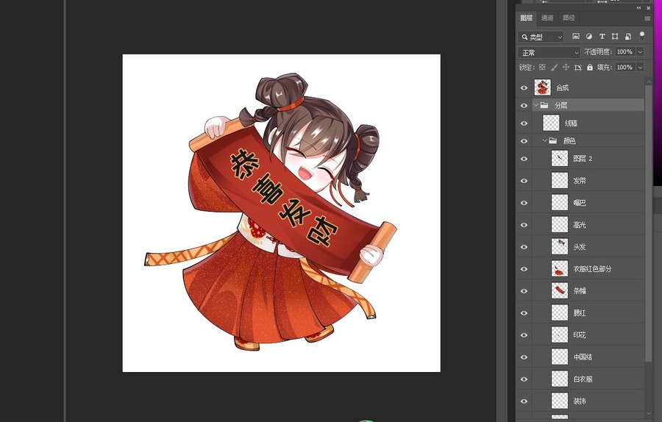The image size is (662, 422).
Task: Filter layers by text type icon
Action: point(602,37)
